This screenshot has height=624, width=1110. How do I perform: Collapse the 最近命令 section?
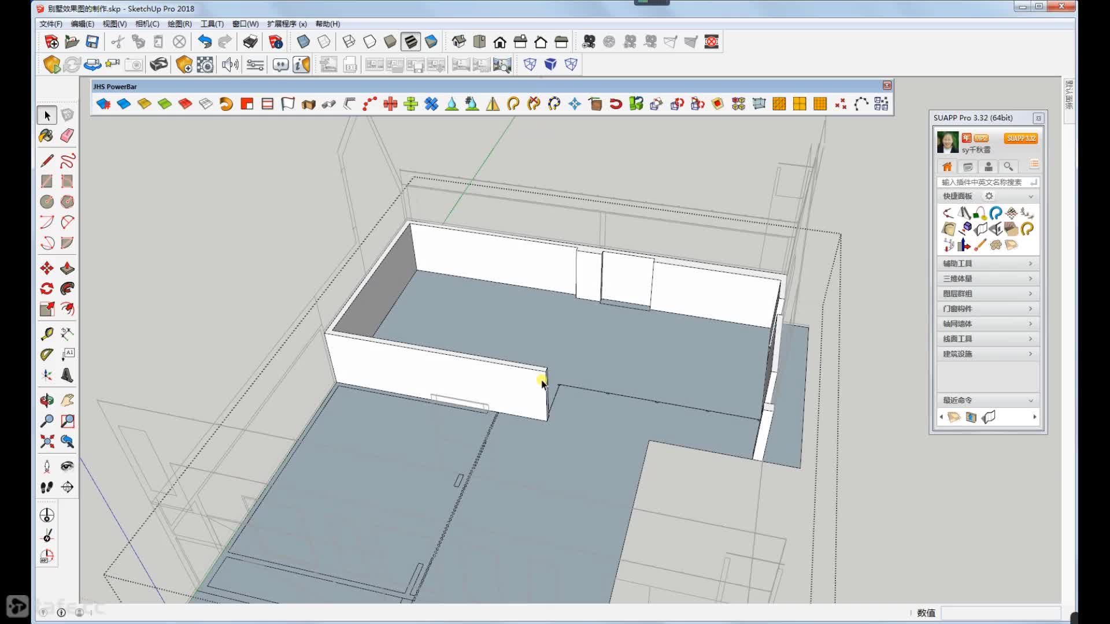click(1030, 400)
